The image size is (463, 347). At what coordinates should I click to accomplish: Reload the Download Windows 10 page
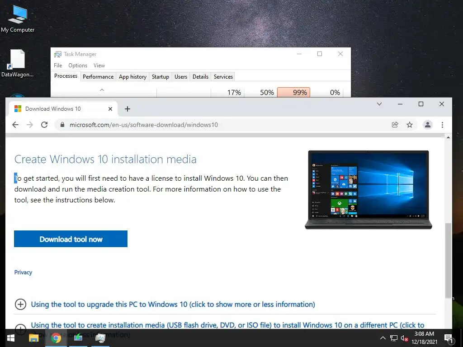44,125
